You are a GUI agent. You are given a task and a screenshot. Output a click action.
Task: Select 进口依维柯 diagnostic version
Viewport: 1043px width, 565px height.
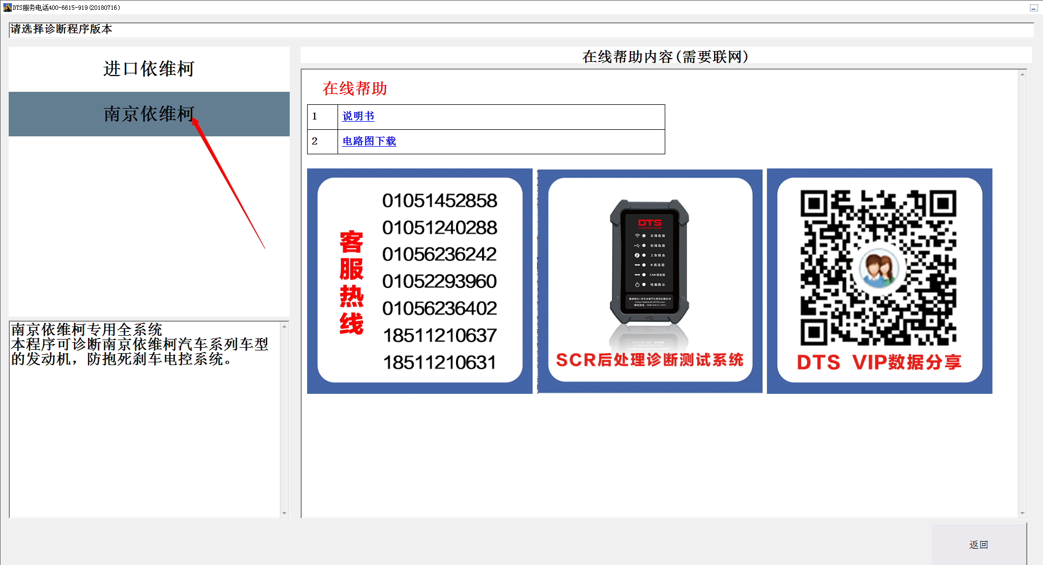tap(149, 69)
